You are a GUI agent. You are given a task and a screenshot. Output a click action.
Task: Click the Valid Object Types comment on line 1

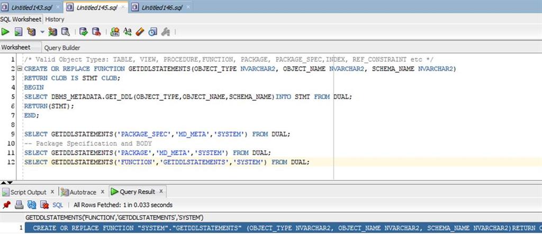pyautogui.click(x=229, y=59)
